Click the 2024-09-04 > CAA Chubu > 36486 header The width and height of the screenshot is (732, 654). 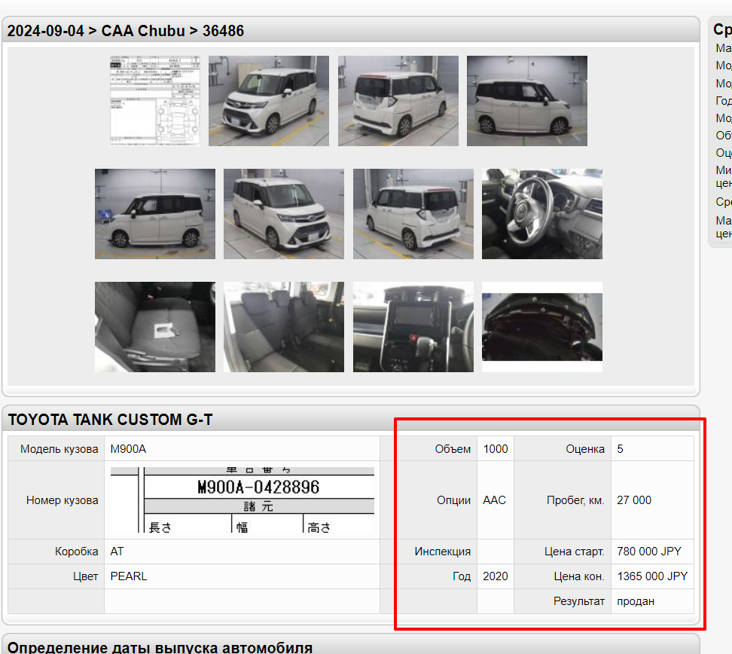coord(126,31)
